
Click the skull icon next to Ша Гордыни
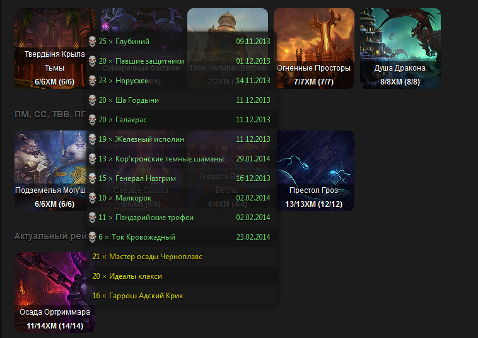92,100
